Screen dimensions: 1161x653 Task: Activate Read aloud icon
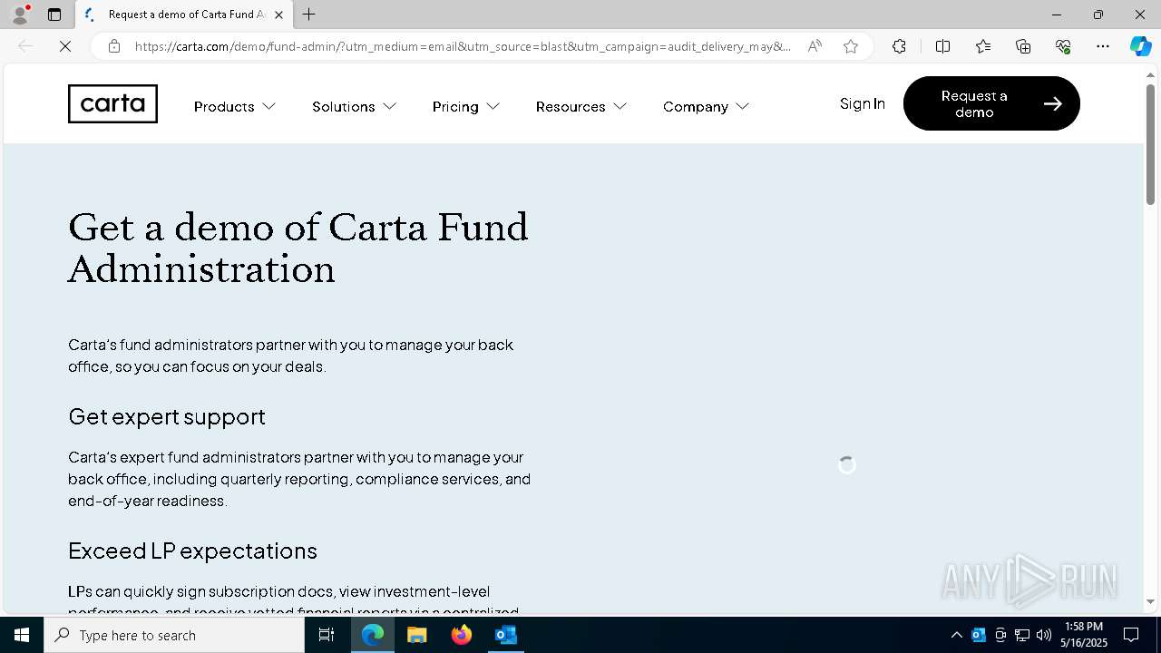[x=815, y=46]
